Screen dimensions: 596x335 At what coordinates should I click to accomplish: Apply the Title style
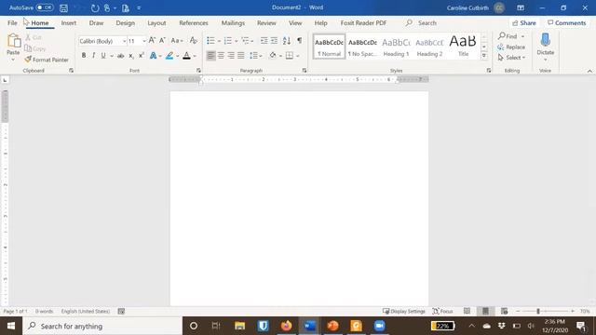coord(463,47)
